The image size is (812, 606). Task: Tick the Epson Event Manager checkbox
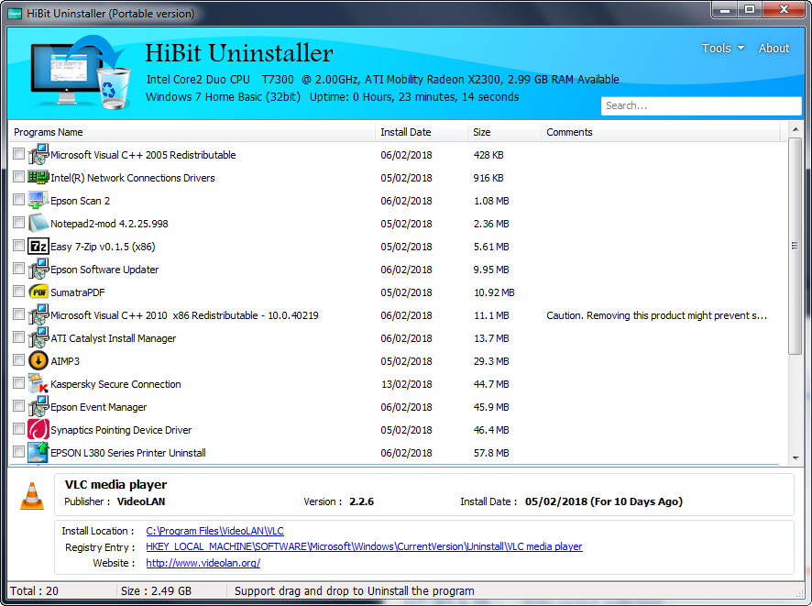18,406
